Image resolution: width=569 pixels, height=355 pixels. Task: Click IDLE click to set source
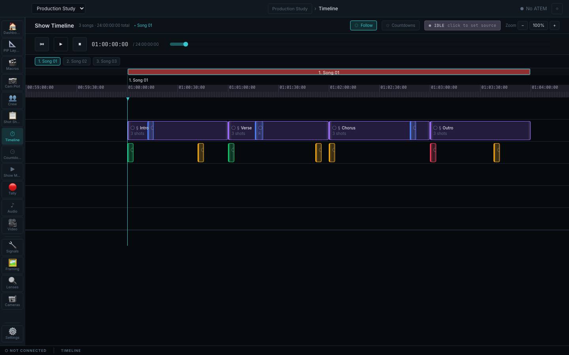(462, 25)
